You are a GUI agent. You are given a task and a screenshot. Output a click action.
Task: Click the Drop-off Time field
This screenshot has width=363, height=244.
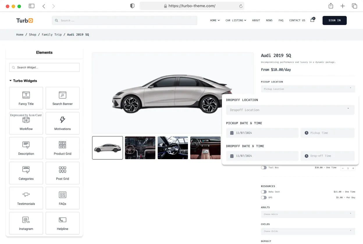(328, 156)
